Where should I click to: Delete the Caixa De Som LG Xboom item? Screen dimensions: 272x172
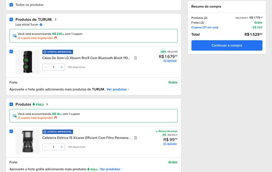135,58
